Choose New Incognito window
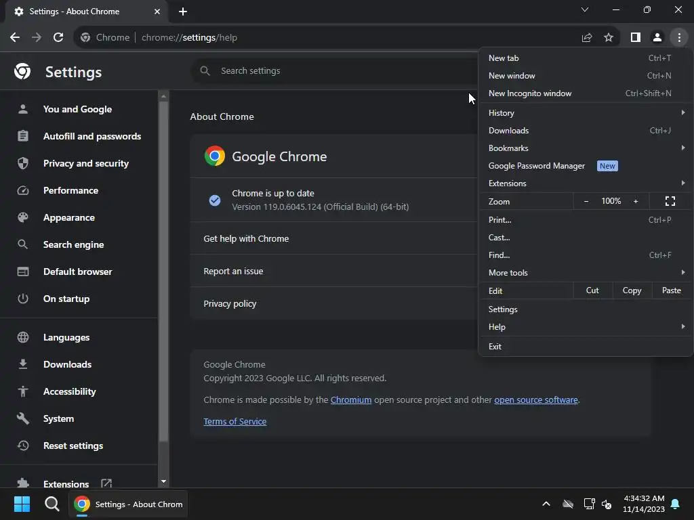Image resolution: width=694 pixels, height=520 pixels. (x=586, y=93)
